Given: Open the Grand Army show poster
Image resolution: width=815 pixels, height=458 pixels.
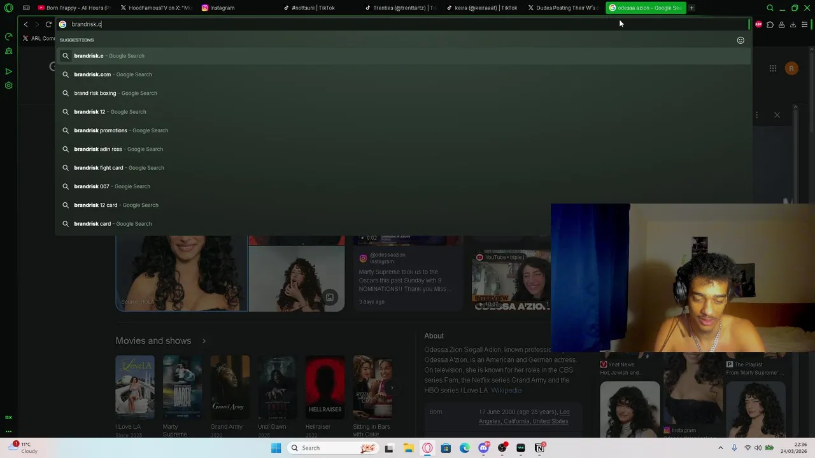Looking at the screenshot, I should (230, 387).
